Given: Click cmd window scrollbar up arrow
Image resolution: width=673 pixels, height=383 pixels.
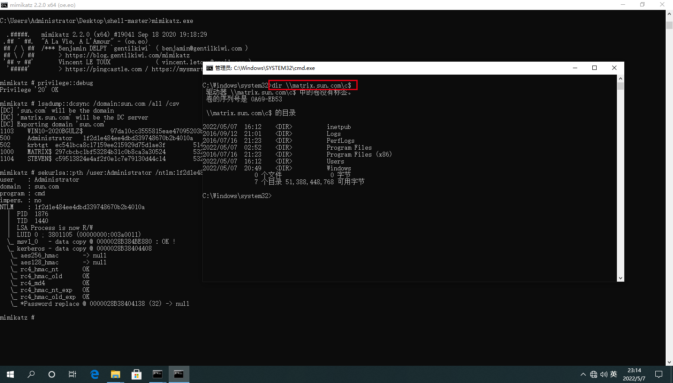Looking at the screenshot, I should click(x=620, y=78).
